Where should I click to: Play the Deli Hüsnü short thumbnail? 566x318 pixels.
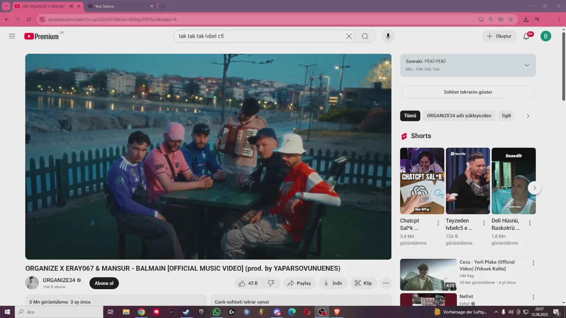(513, 181)
